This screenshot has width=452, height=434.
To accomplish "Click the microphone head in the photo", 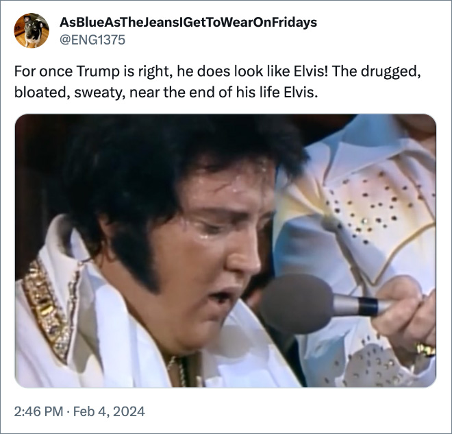I will [x=297, y=303].
